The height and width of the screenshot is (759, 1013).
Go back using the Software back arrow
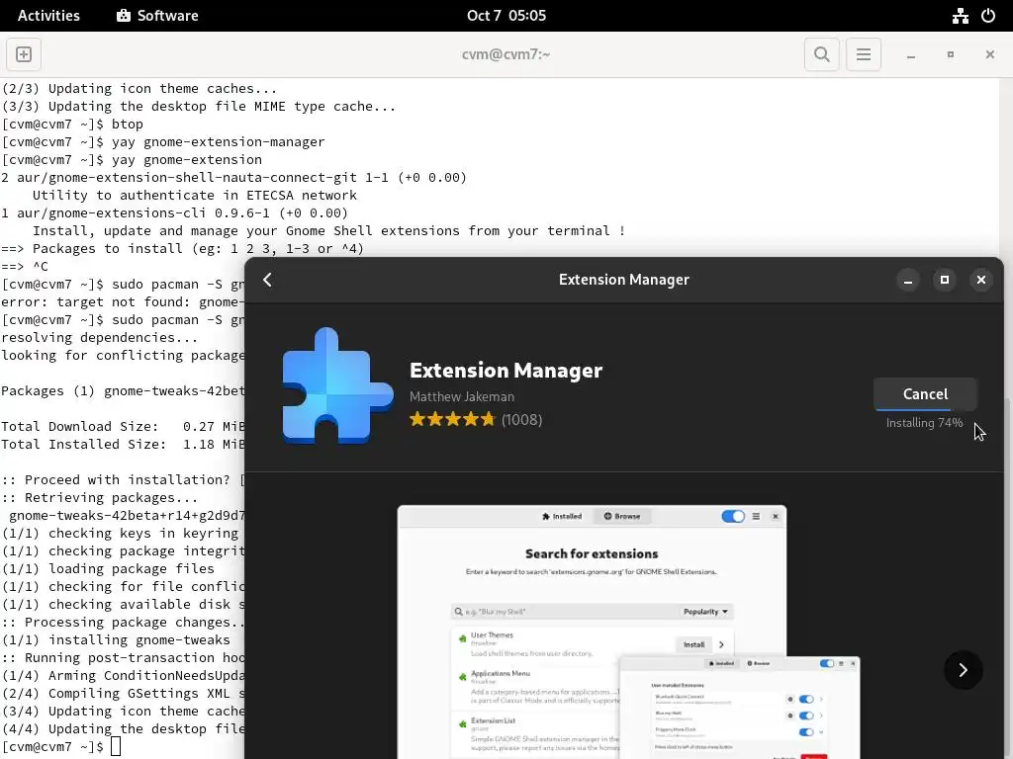click(x=267, y=280)
